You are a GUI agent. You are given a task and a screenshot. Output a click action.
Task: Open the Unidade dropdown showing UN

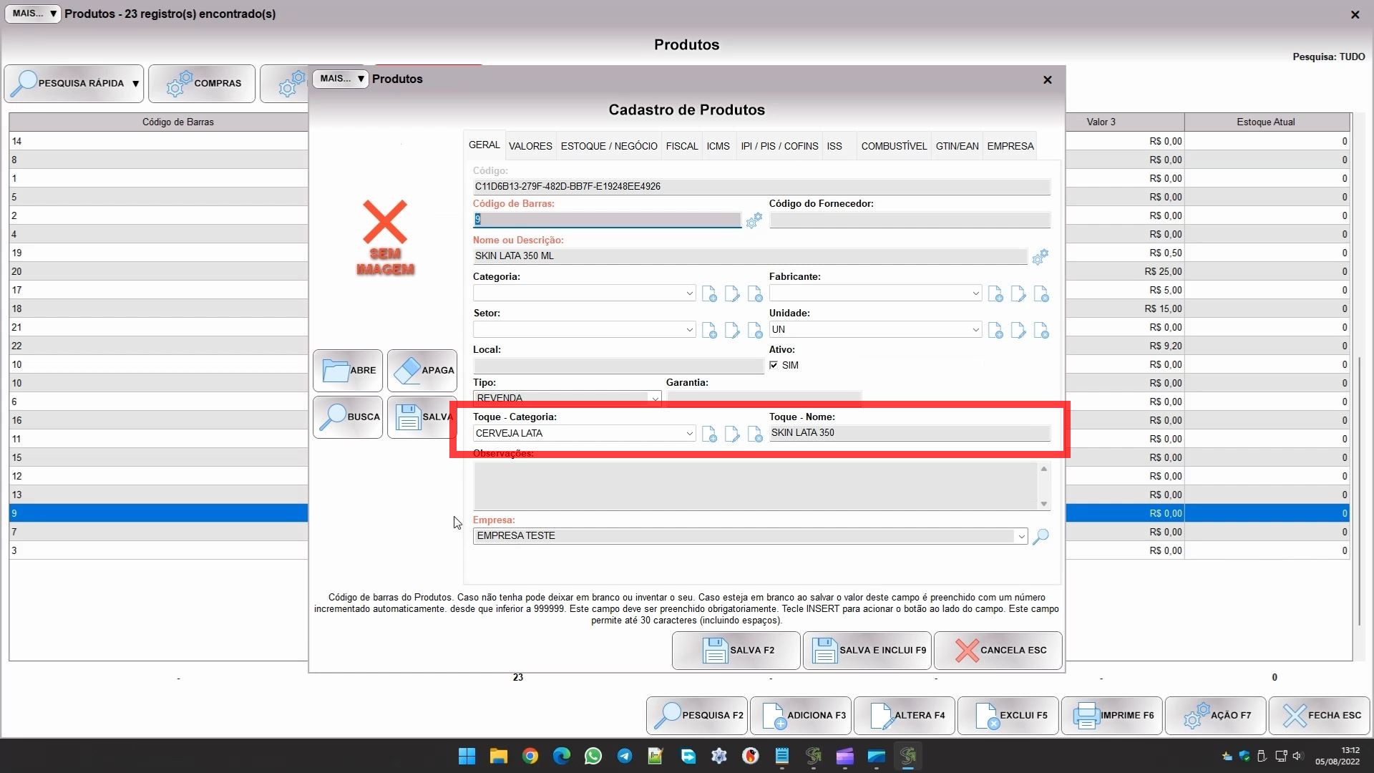tap(975, 330)
